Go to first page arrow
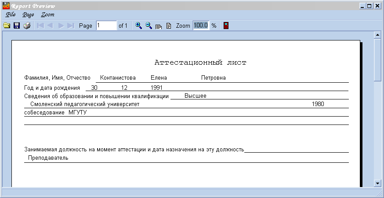Screen dimensions: 384x198 40,26
